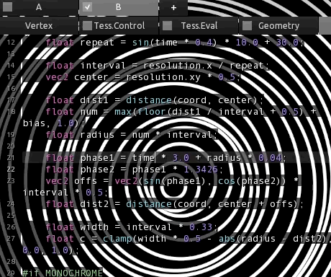
Task: Click 'distance' function on line 17
Action: [x=149, y=100]
